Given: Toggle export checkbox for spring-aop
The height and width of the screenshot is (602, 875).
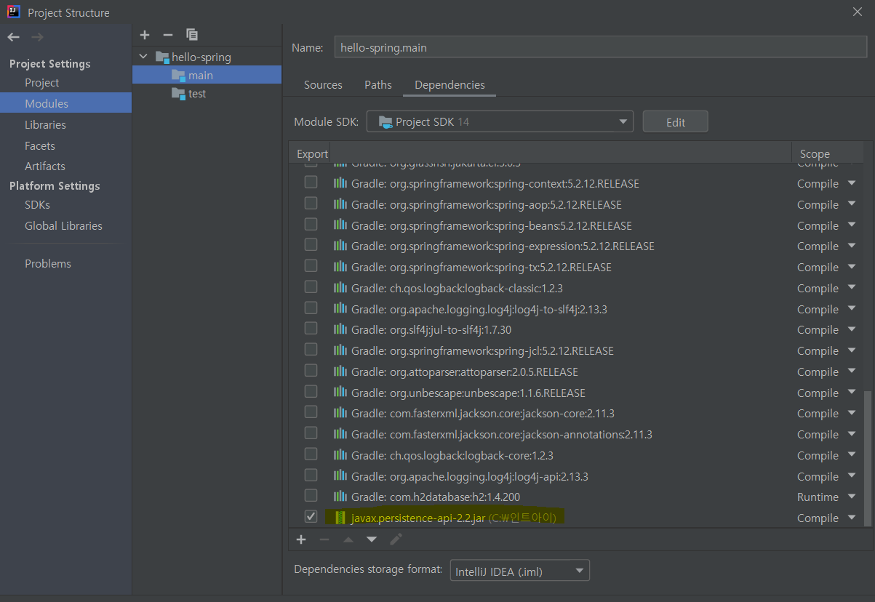Looking at the screenshot, I should coord(311,204).
